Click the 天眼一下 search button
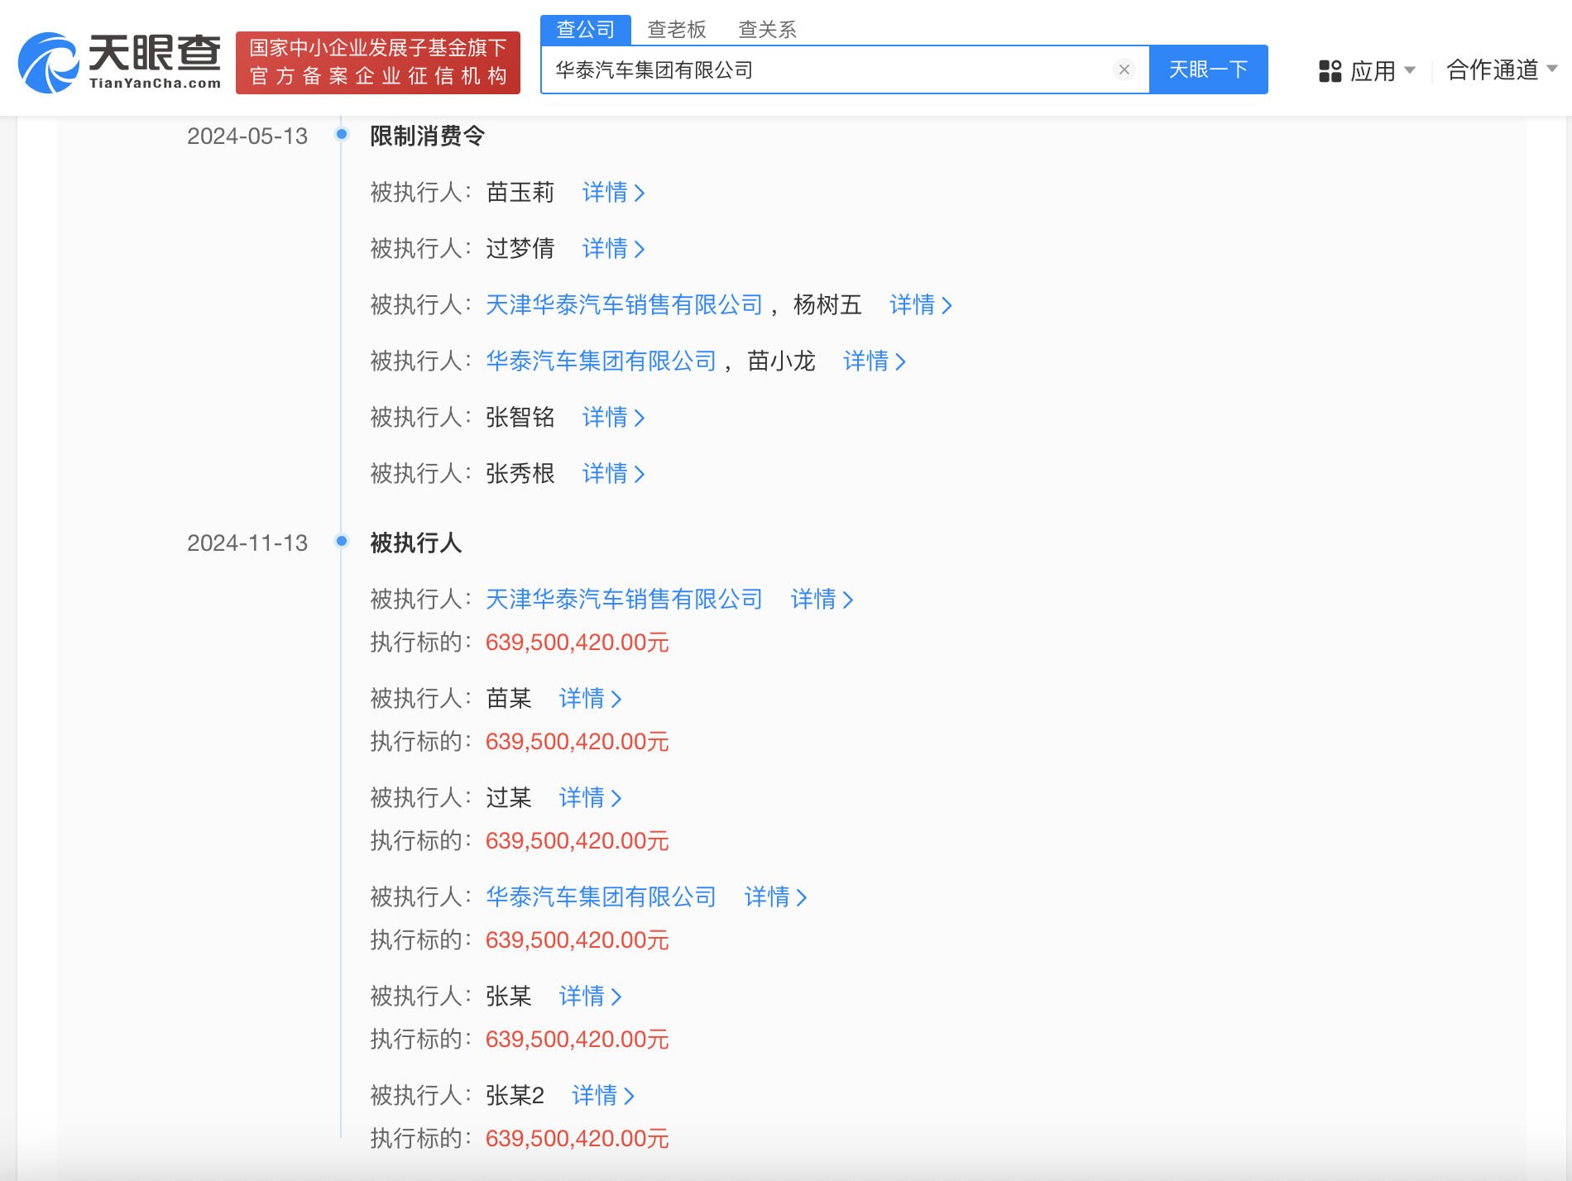The image size is (1572, 1181). tap(1208, 69)
